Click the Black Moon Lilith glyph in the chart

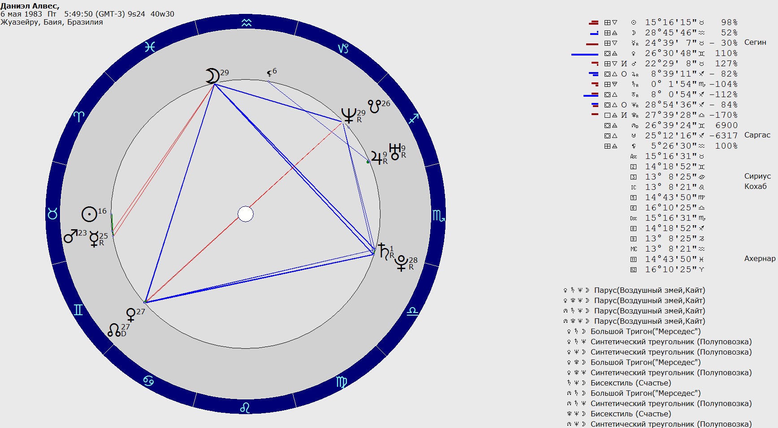click(x=269, y=73)
